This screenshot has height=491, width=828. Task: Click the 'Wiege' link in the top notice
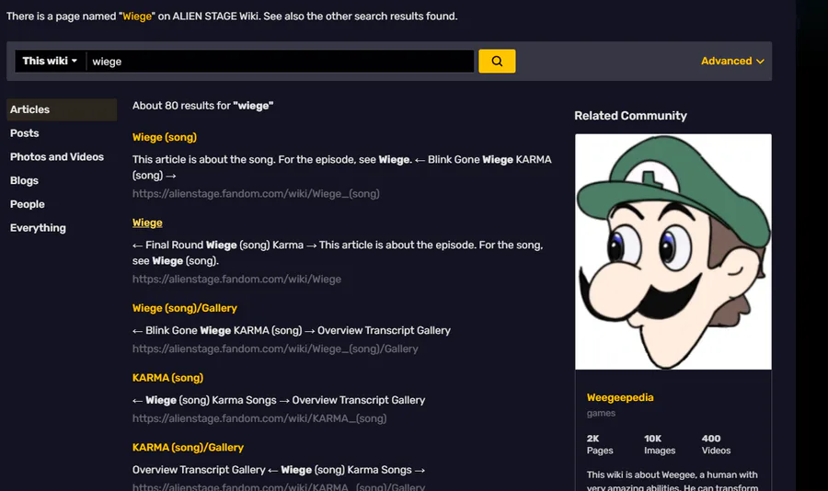137,17
